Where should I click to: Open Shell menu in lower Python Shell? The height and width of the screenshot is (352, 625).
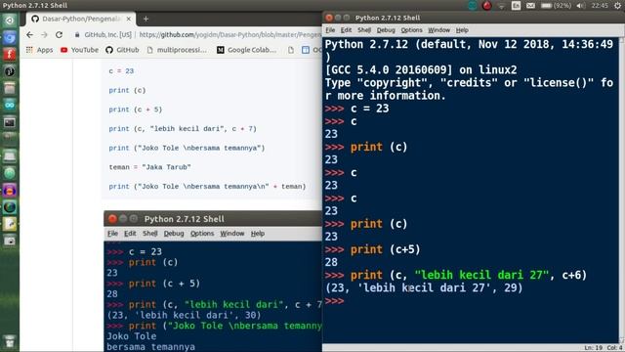(150, 234)
